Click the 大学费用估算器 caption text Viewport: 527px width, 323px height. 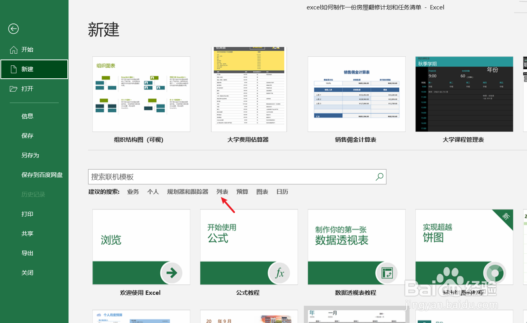[248, 140]
